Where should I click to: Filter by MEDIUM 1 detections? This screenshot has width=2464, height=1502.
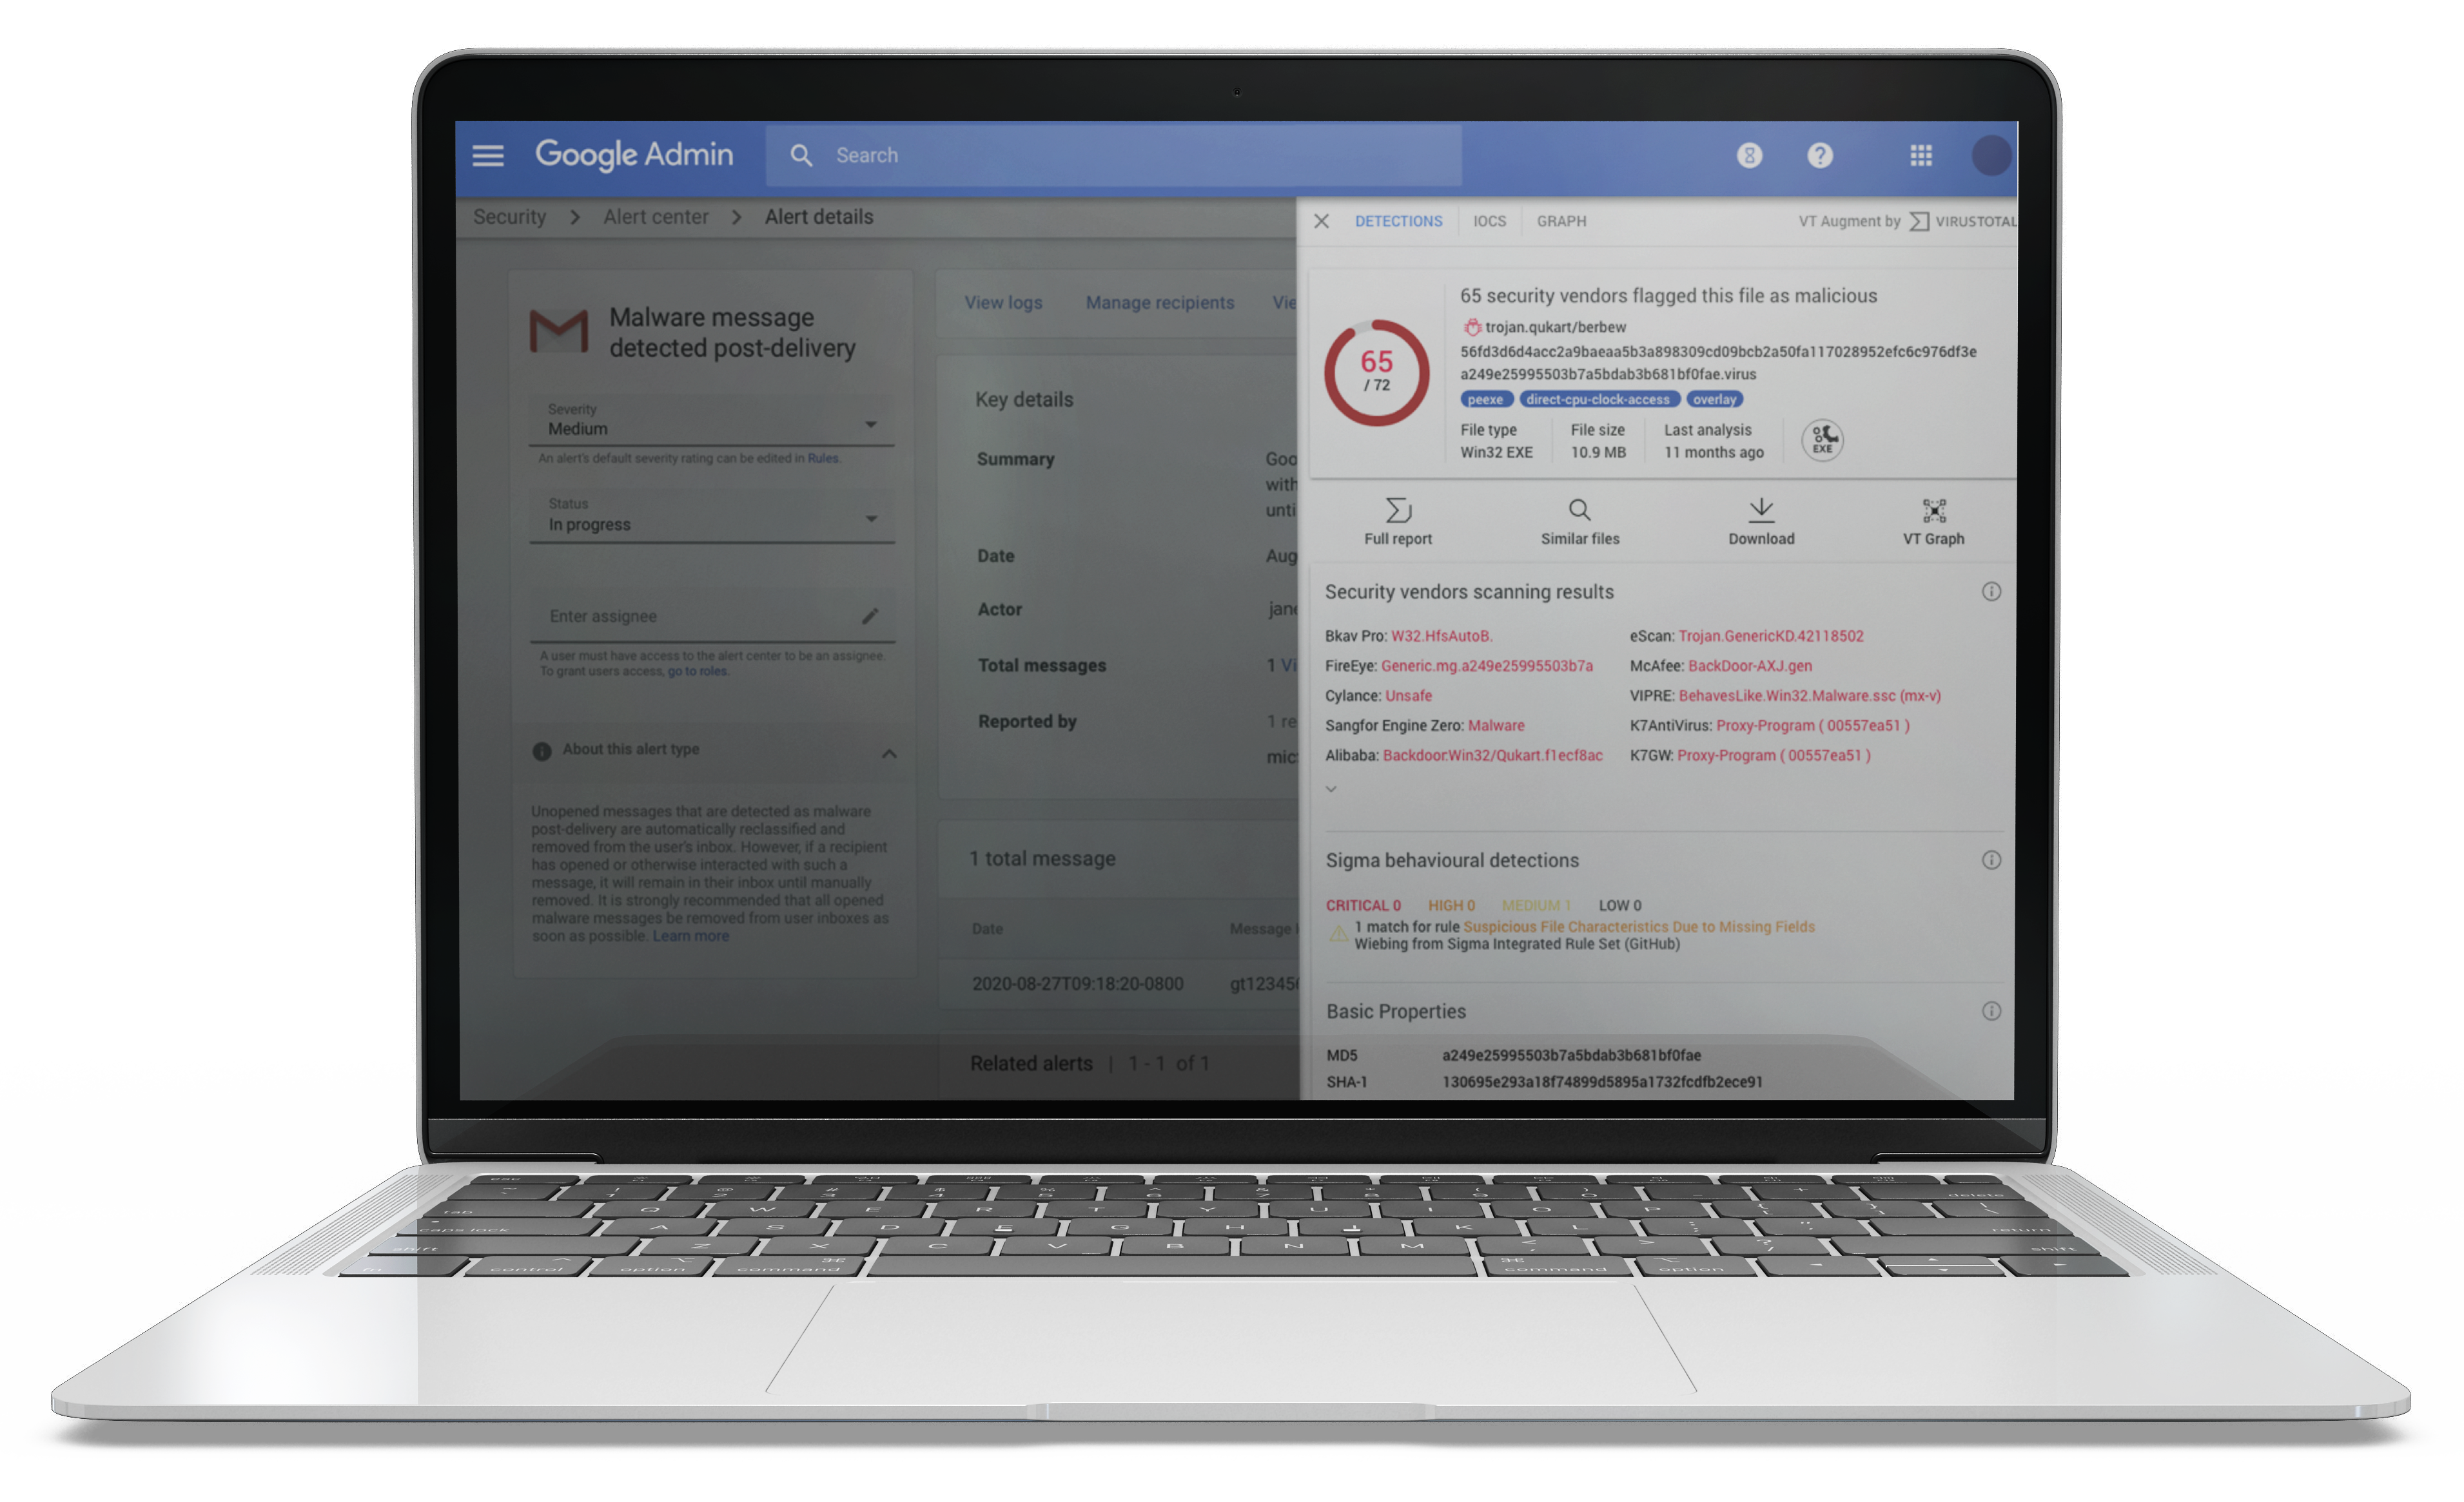pyautogui.click(x=1536, y=905)
